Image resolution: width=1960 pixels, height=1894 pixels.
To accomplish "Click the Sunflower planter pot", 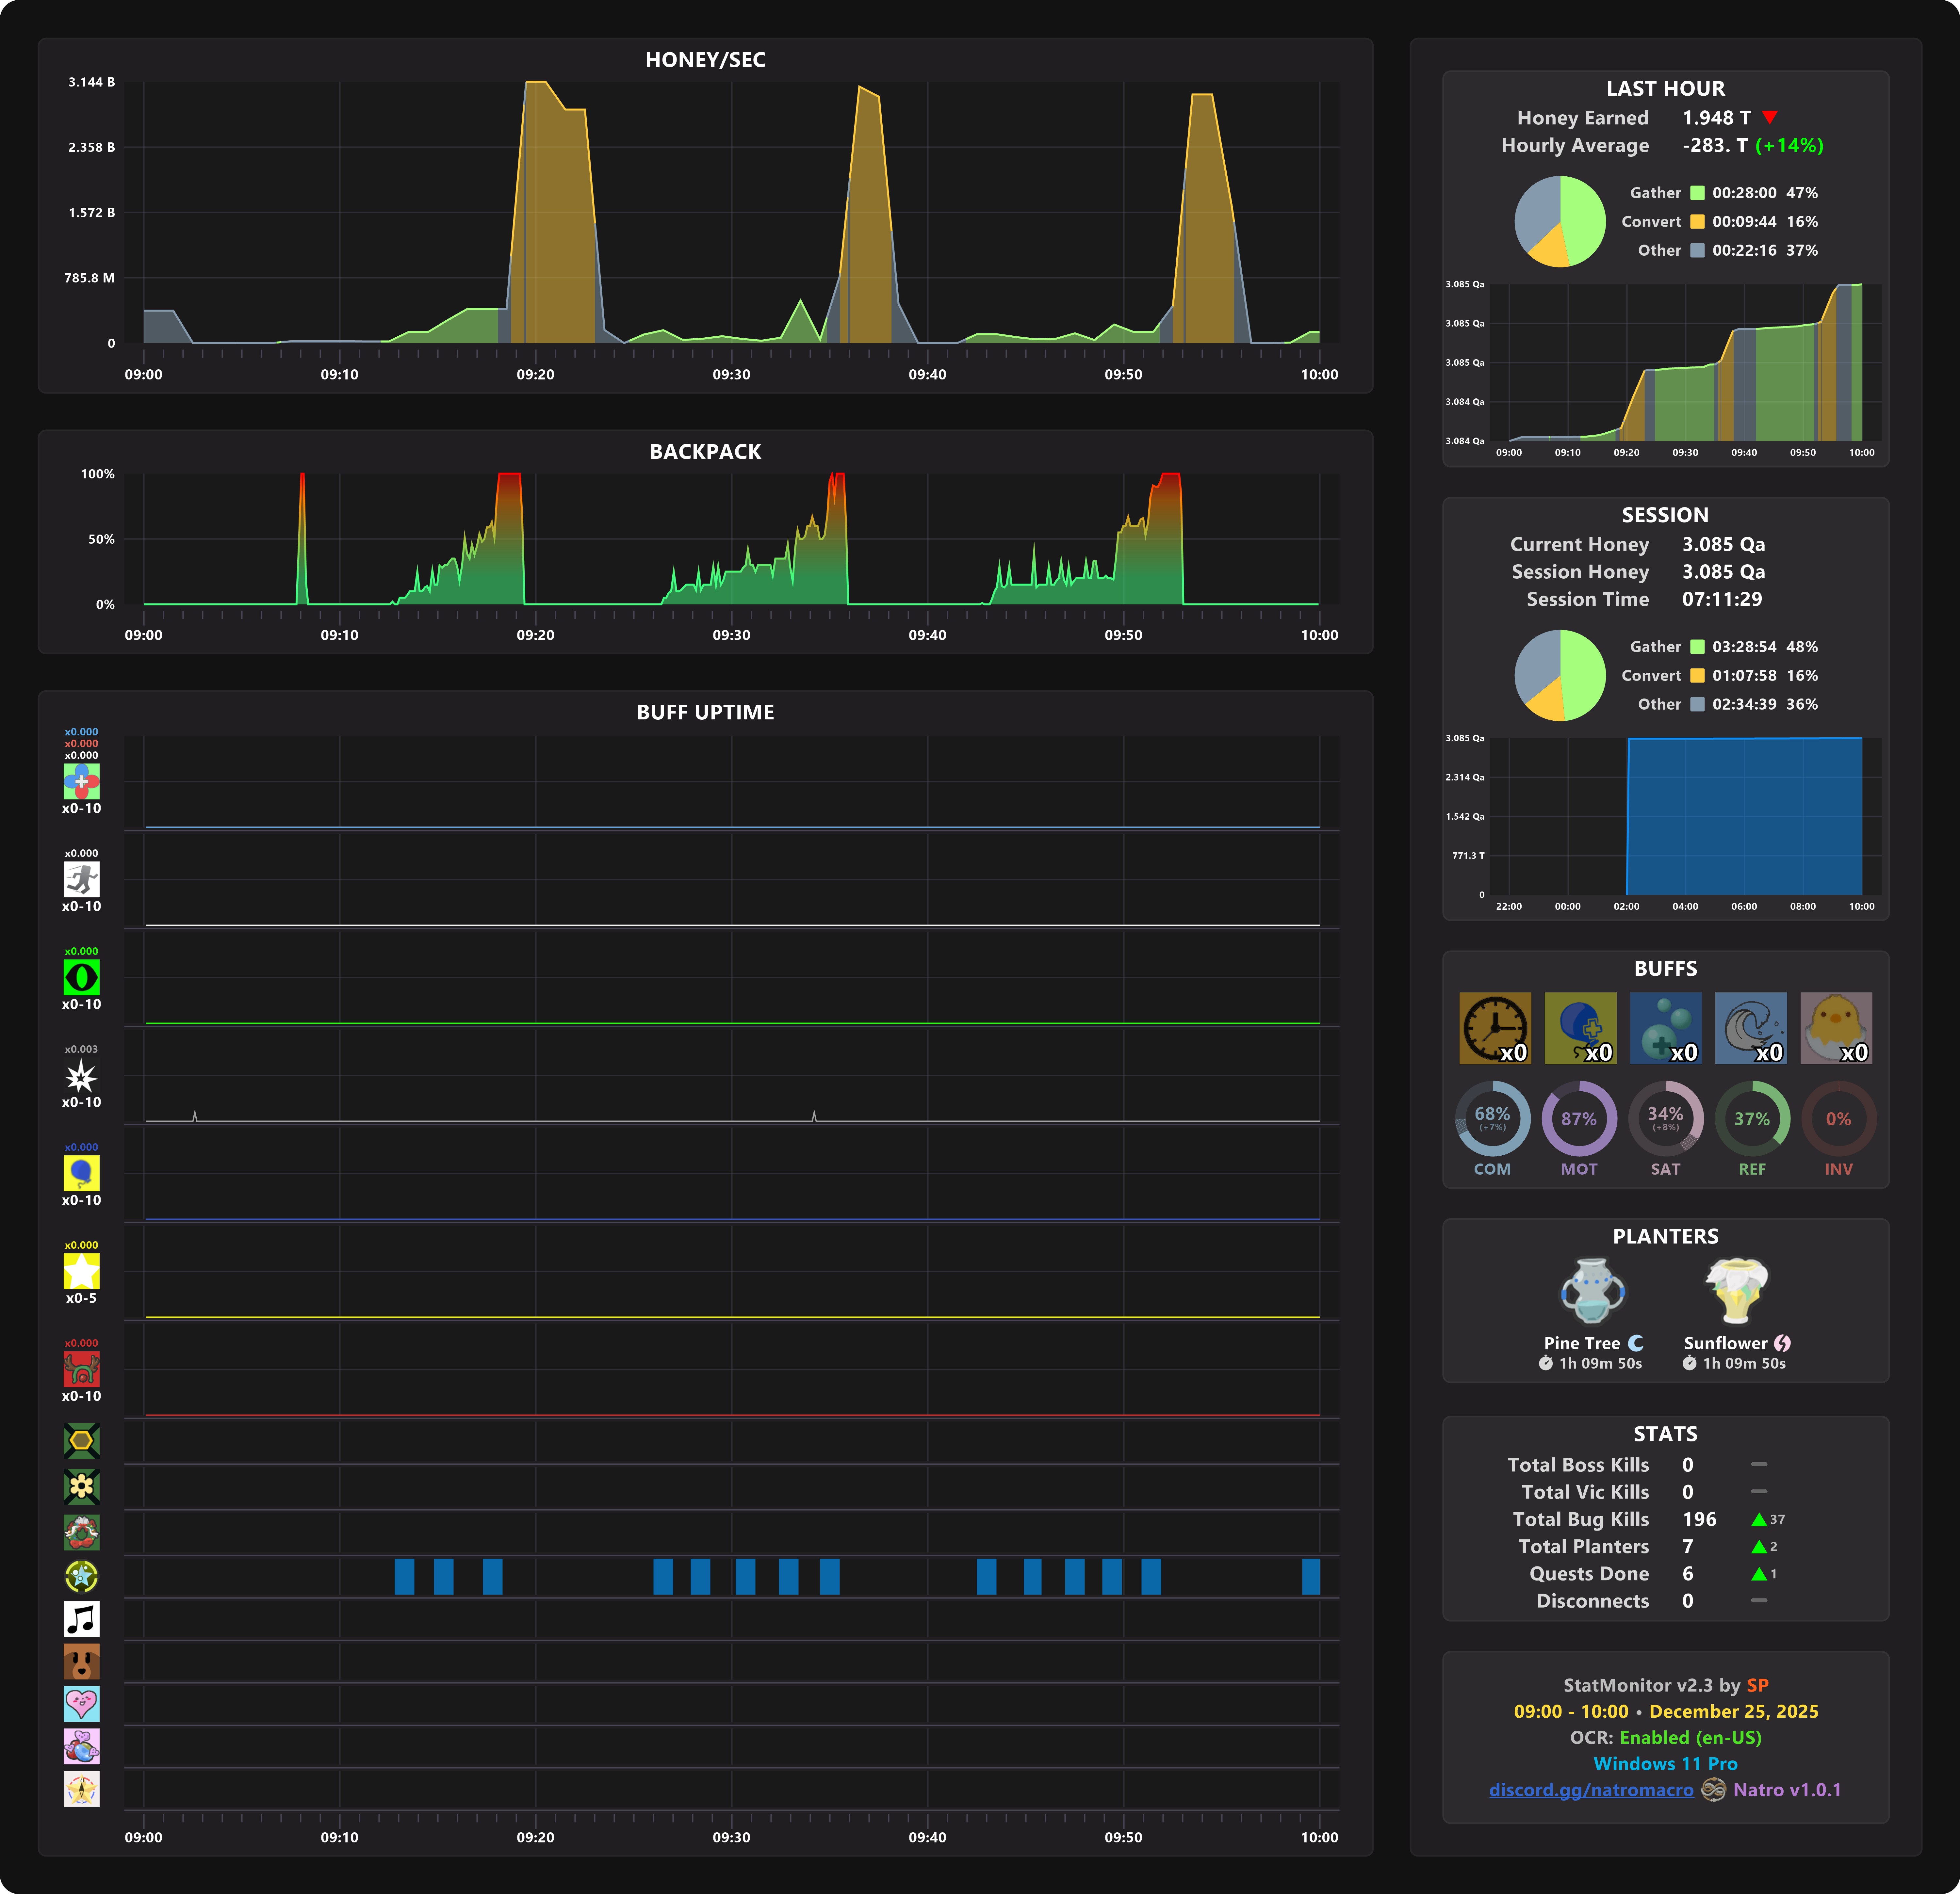I will click(1737, 1290).
